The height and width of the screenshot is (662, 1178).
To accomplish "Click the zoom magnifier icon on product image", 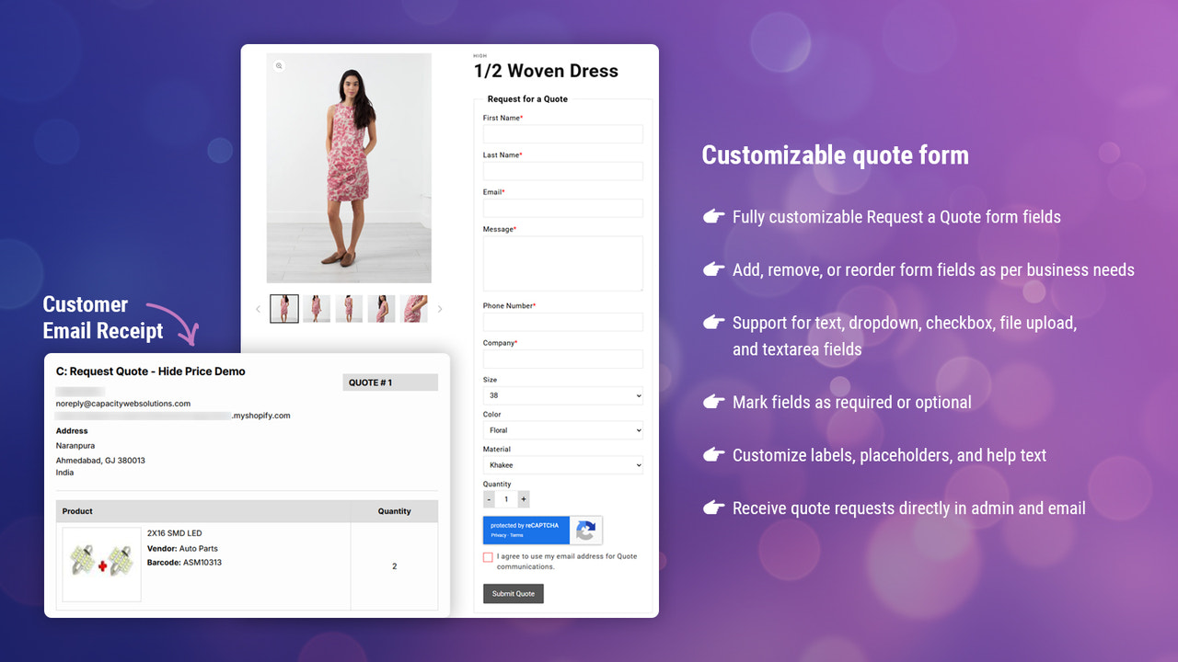I will coord(279,66).
